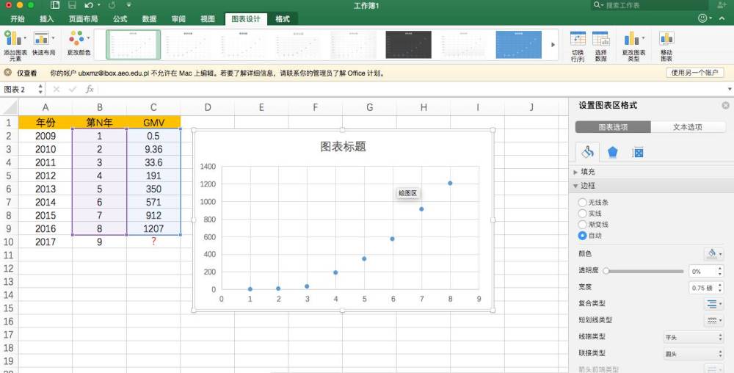
Task: Click the search worksheet field
Action: [650, 5]
